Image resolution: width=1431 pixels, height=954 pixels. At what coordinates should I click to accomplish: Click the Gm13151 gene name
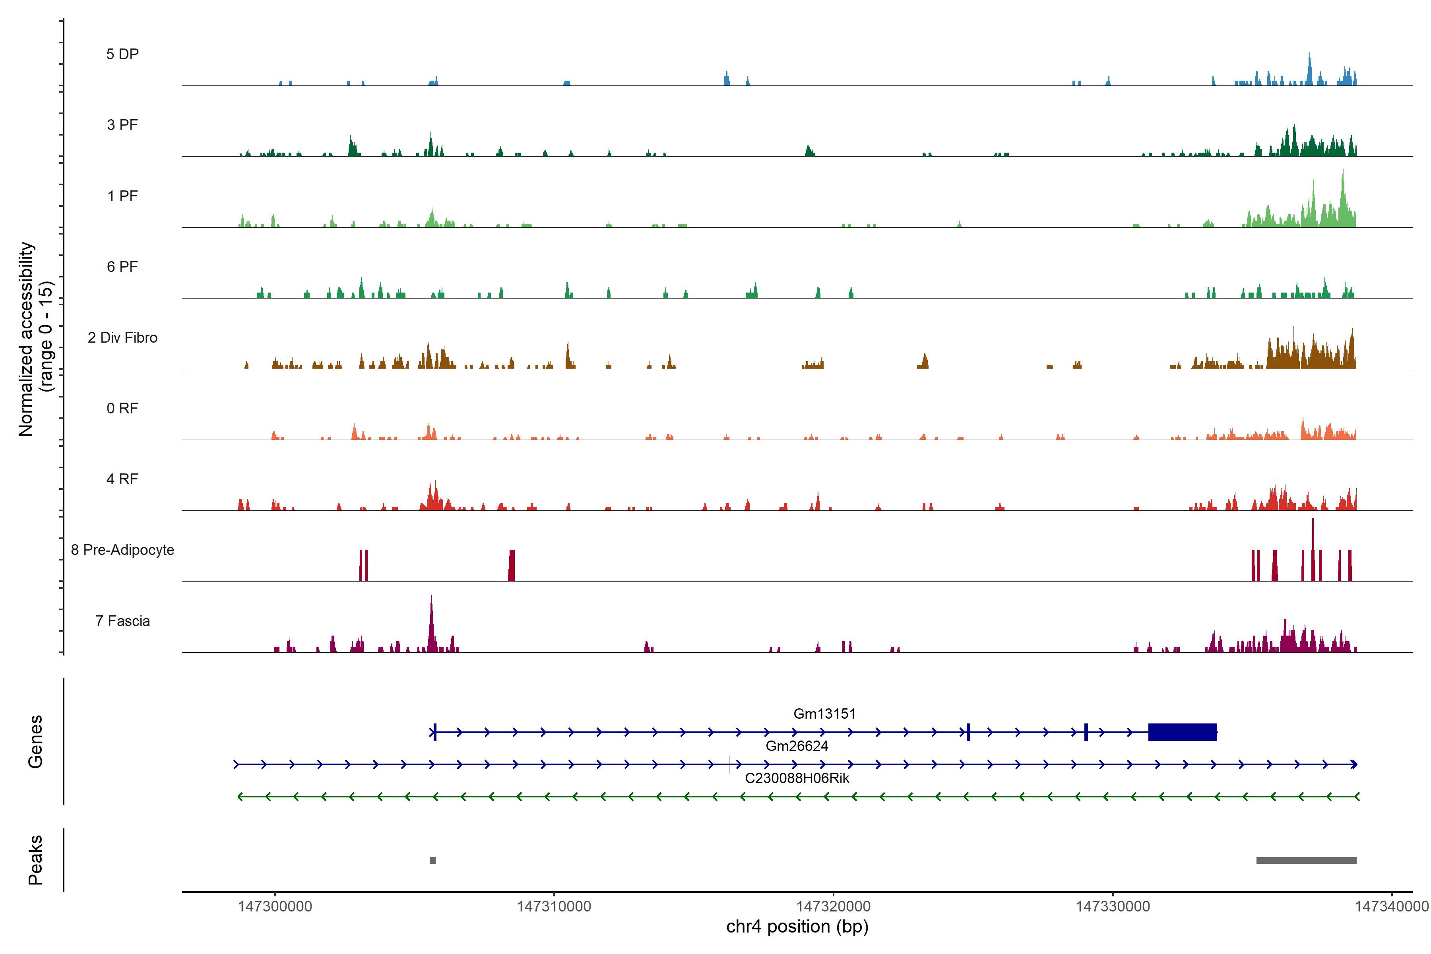pyautogui.click(x=824, y=714)
